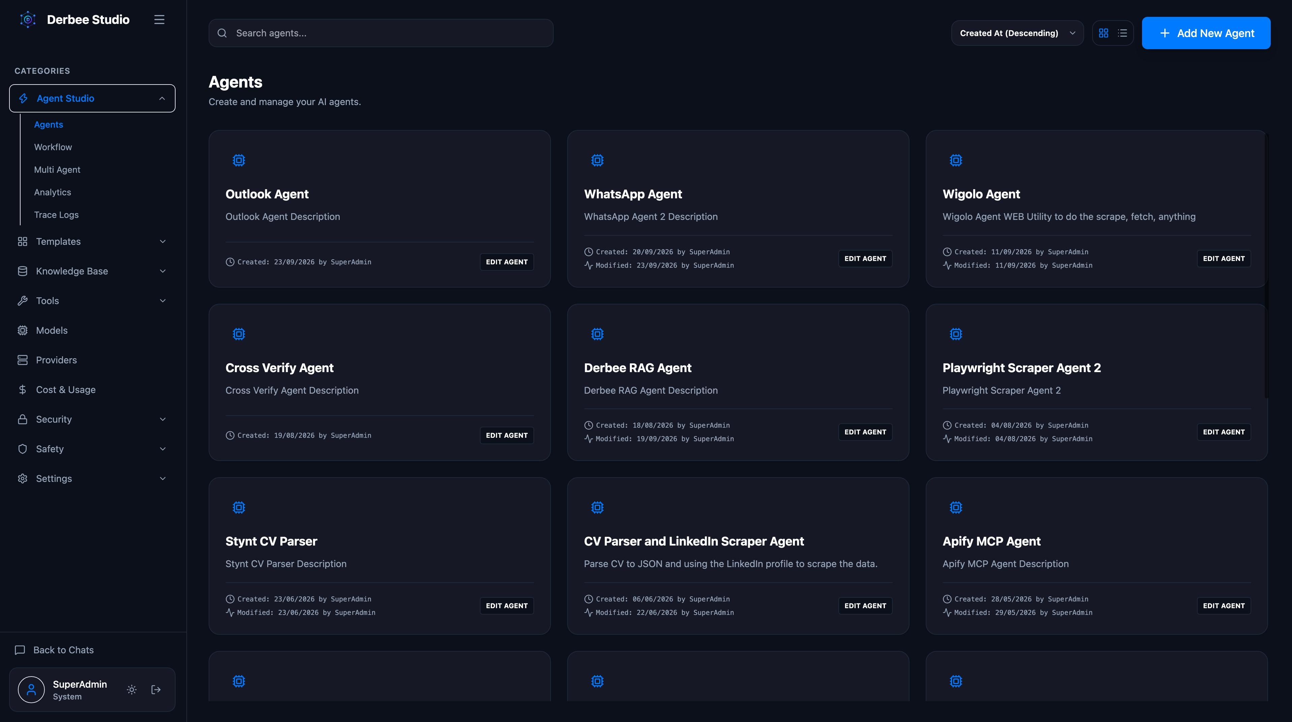Edit the Playwright Scraper Agent 2
The height and width of the screenshot is (722, 1292).
pos(1224,432)
